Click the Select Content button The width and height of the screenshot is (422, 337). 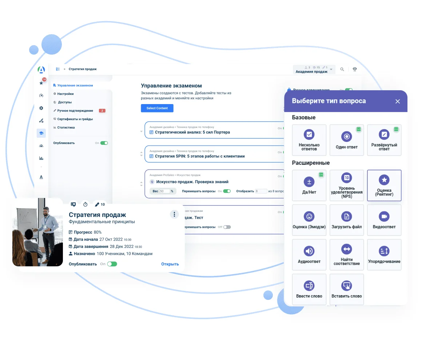[157, 108]
